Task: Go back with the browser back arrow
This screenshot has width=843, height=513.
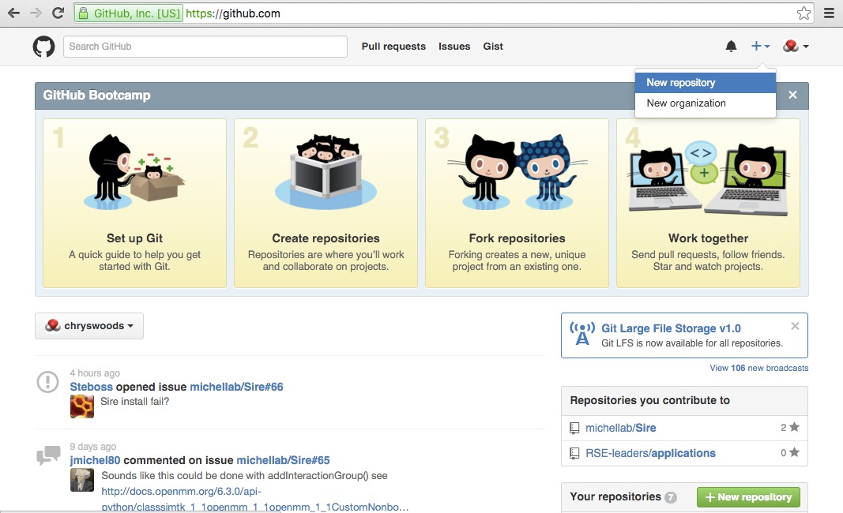Action: point(14,13)
